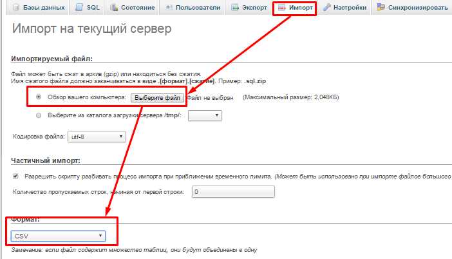Click the Настройки wrench icon
The width and height of the screenshot is (452, 259).
coord(326,7)
